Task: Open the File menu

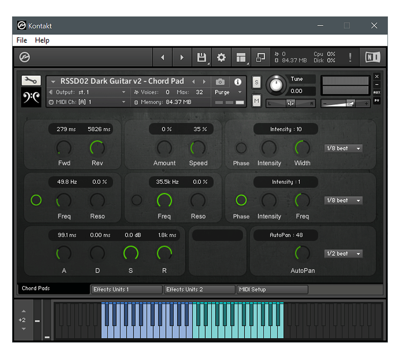Action: [22, 40]
